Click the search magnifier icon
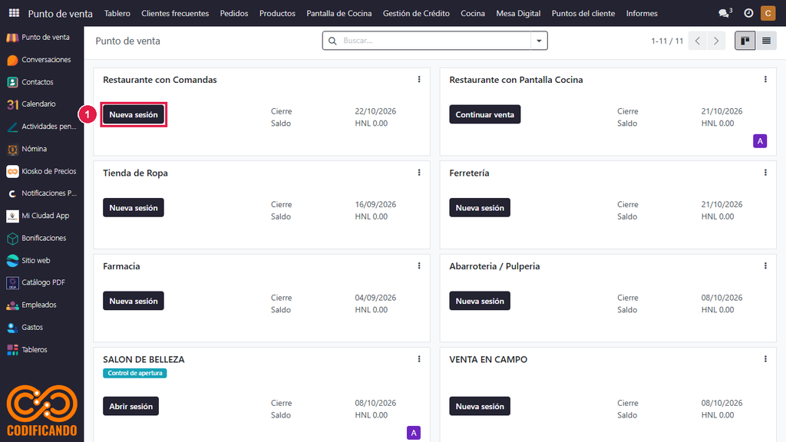The width and height of the screenshot is (786, 442). tap(332, 41)
